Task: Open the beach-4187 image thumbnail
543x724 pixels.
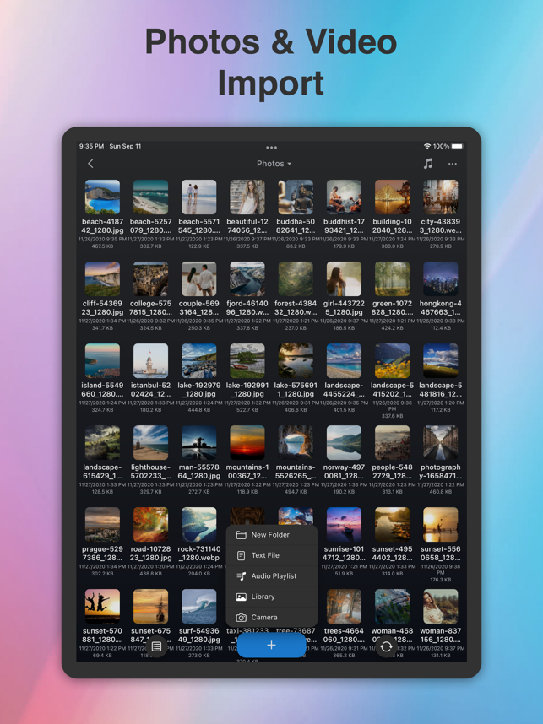Action: [x=102, y=197]
